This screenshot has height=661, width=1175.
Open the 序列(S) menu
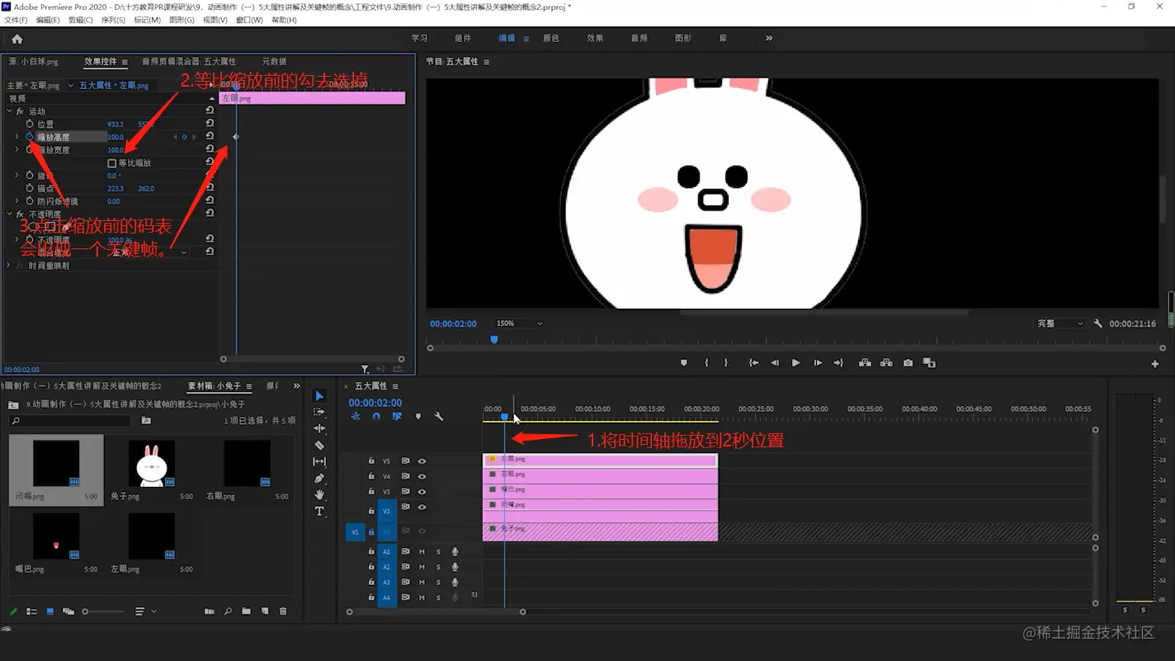tap(113, 20)
